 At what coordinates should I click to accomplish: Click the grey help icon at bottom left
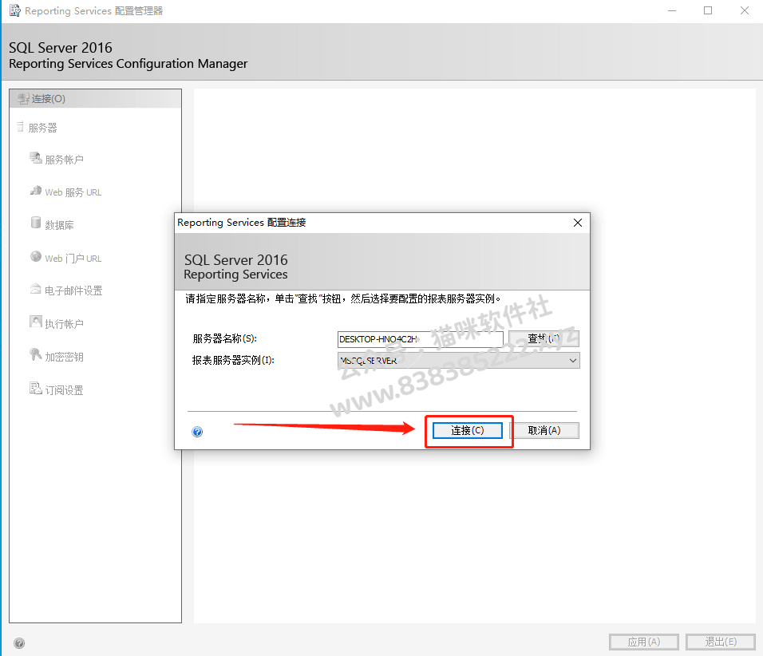[x=19, y=643]
